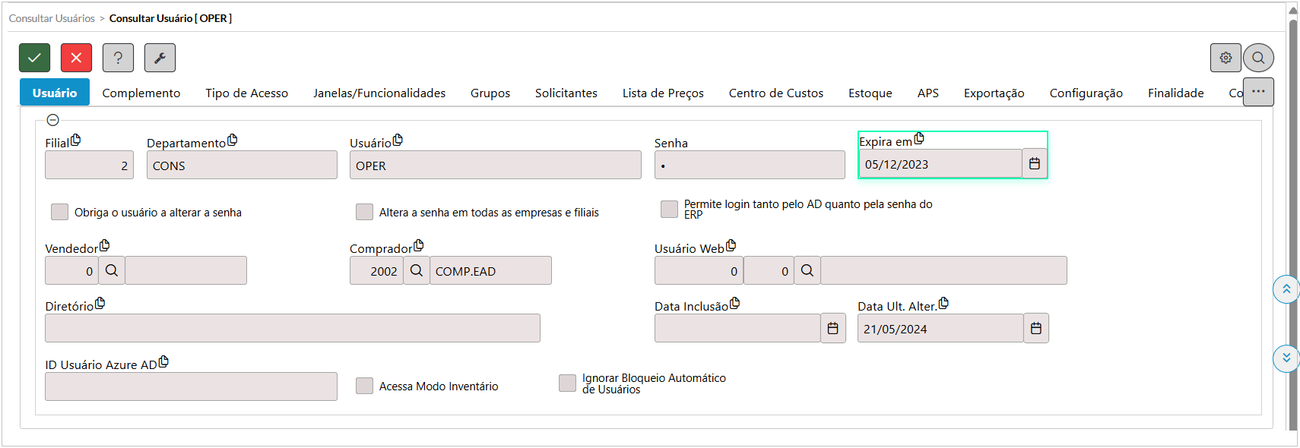Click the green confirm checkmark button
This screenshot has height=448, width=1300.
click(x=35, y=58)
